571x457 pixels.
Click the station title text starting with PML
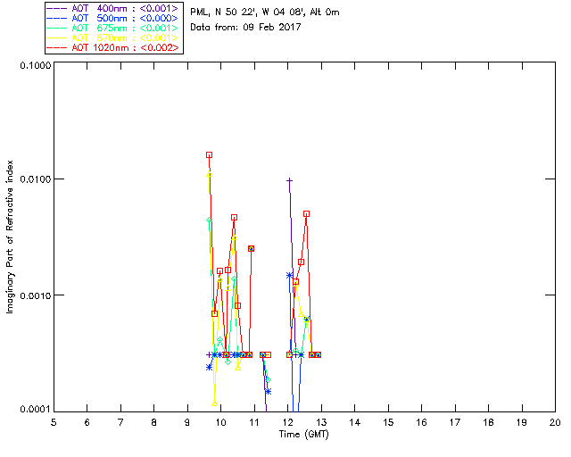pos(265,12)
